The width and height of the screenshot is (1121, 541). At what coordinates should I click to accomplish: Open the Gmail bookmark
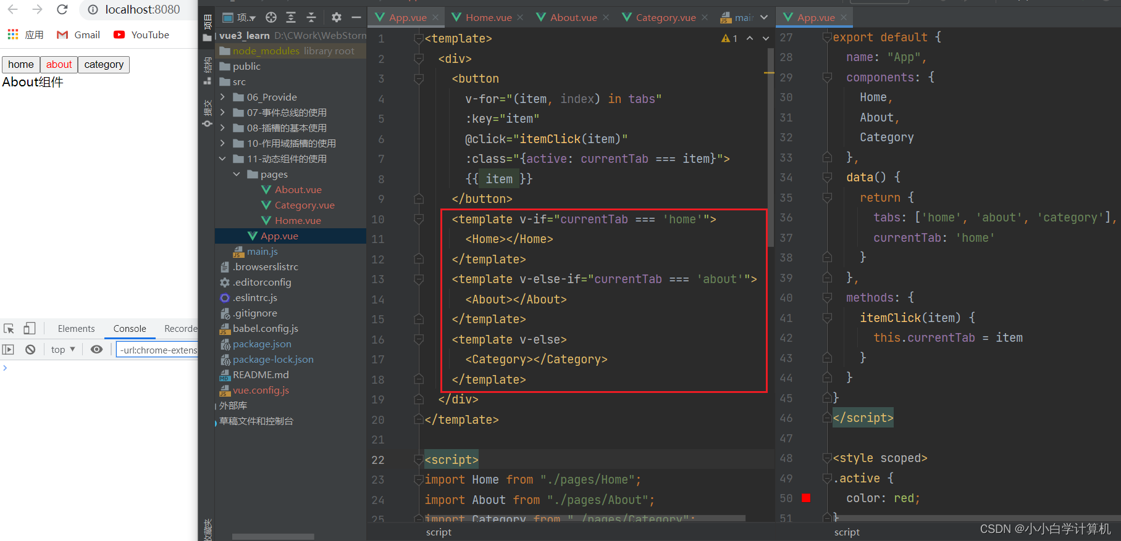[78, 35]
